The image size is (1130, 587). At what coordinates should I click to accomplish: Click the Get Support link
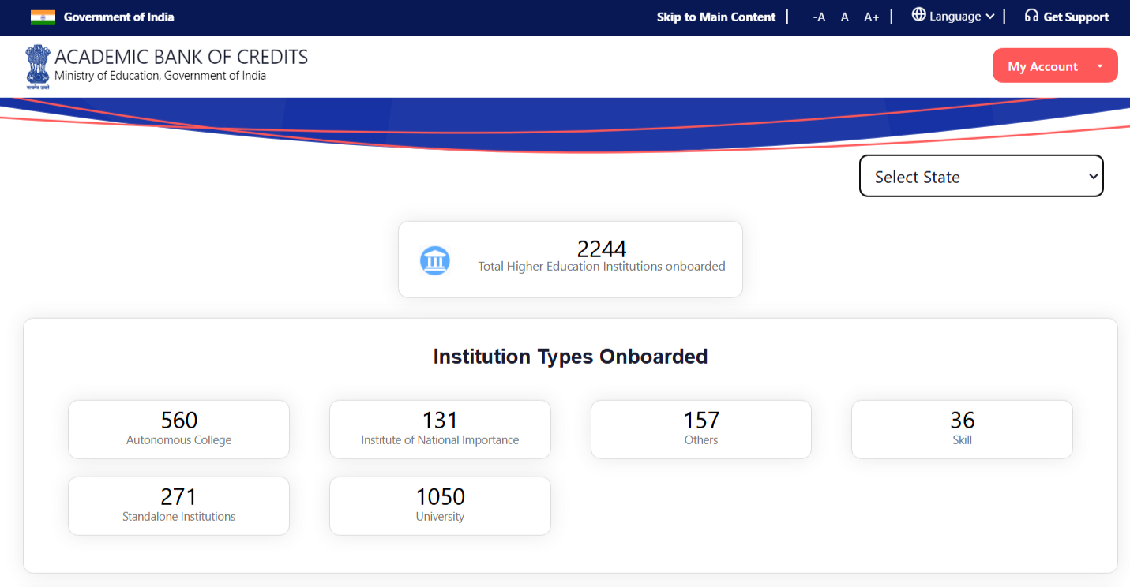(1076, 17)
